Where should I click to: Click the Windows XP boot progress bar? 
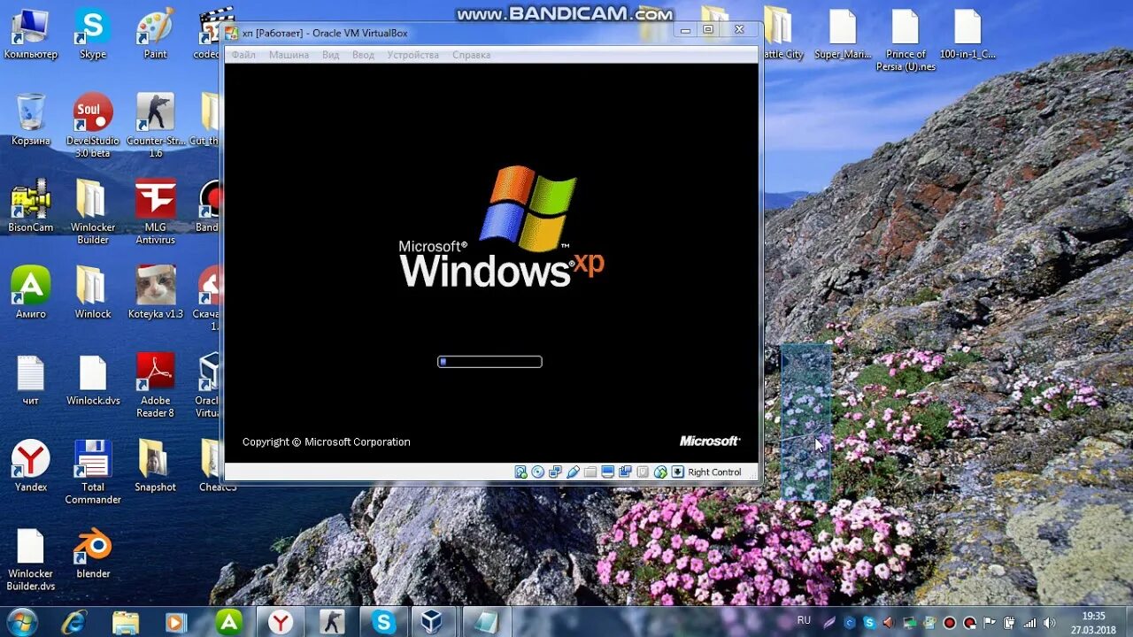pos(489,361)
